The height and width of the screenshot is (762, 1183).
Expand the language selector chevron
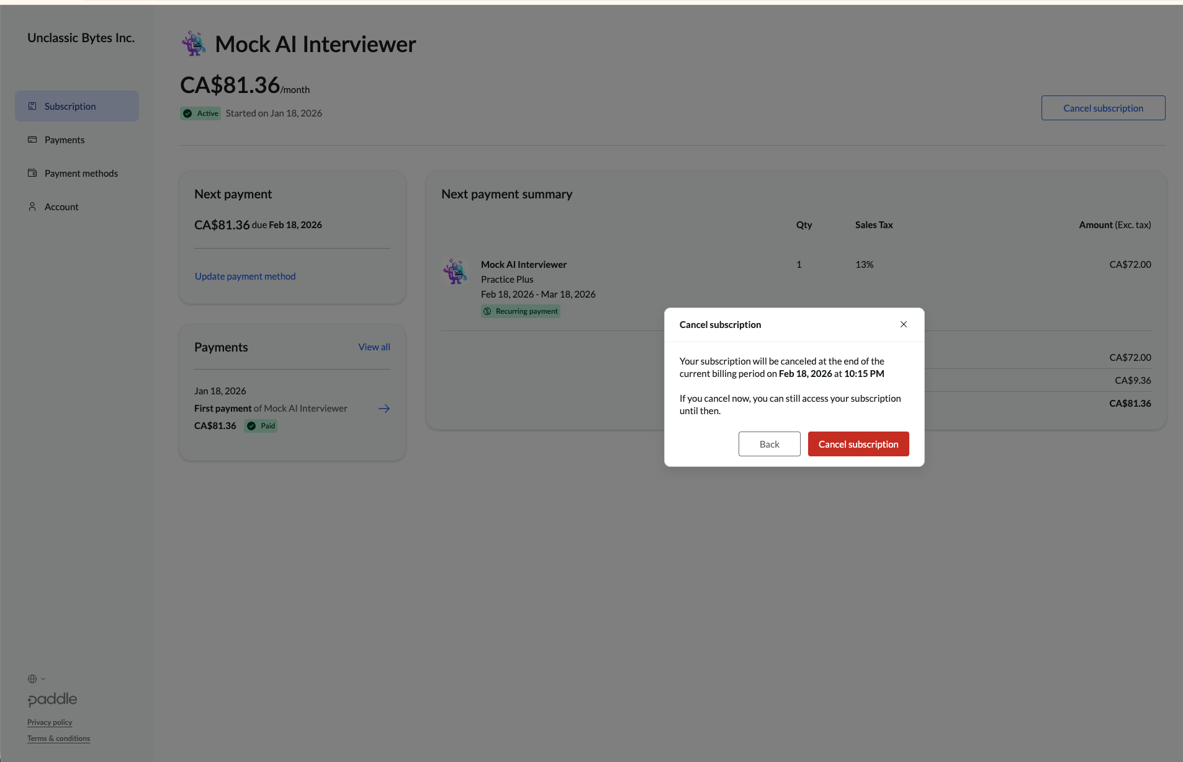[43, 679]
